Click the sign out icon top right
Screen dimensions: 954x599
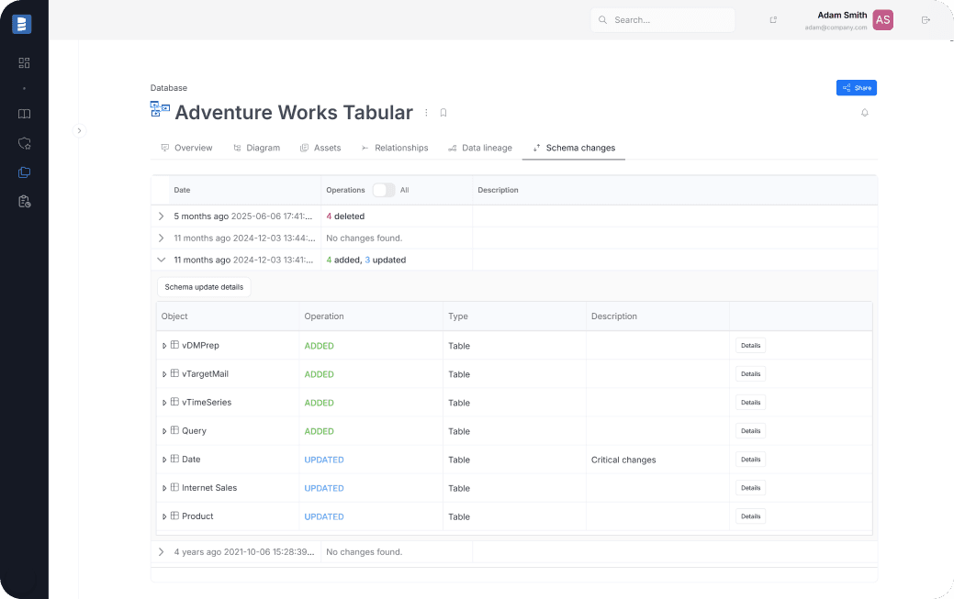pyautogui.click(x=927, y=19)
